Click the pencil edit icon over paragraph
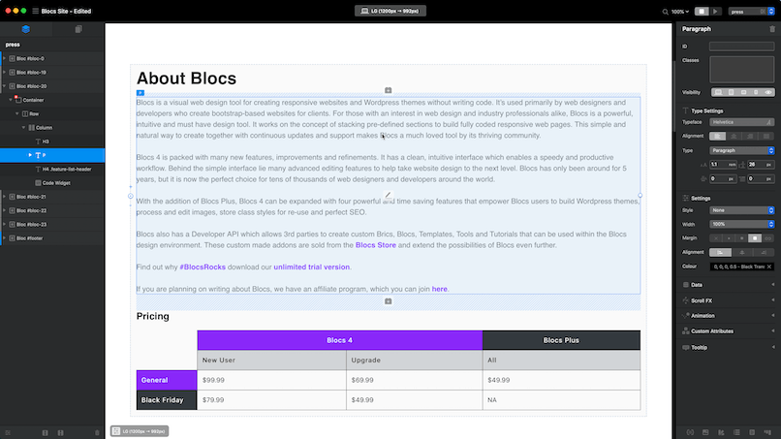The image size is (781, 439). [x=388, y=196]
